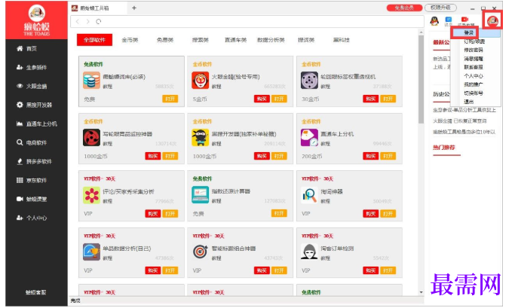This screenshot has width=515, height=308.
Task: Click the scrollbar down arrow
Action: [x=421, y=292]
